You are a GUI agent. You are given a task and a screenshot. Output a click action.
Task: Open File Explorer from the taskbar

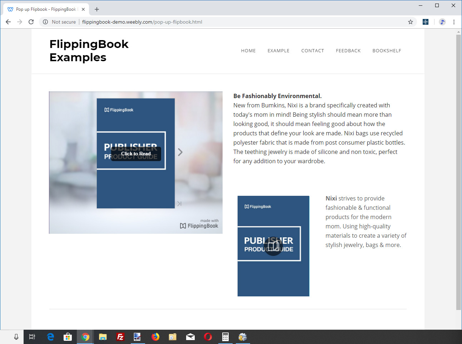click(x=103, y=337)
